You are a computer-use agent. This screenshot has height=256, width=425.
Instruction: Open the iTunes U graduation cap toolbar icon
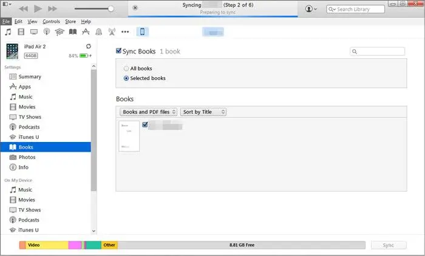pyautogui.click(x=59, y=32)
